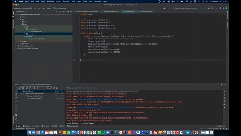Open Terminal tool window tab
Image resolution: width=241 pixels, height=136 pixels.
pyautogui.click(x=45, y=126)
